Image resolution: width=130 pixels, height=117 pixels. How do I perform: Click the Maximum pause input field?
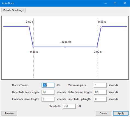100,85
